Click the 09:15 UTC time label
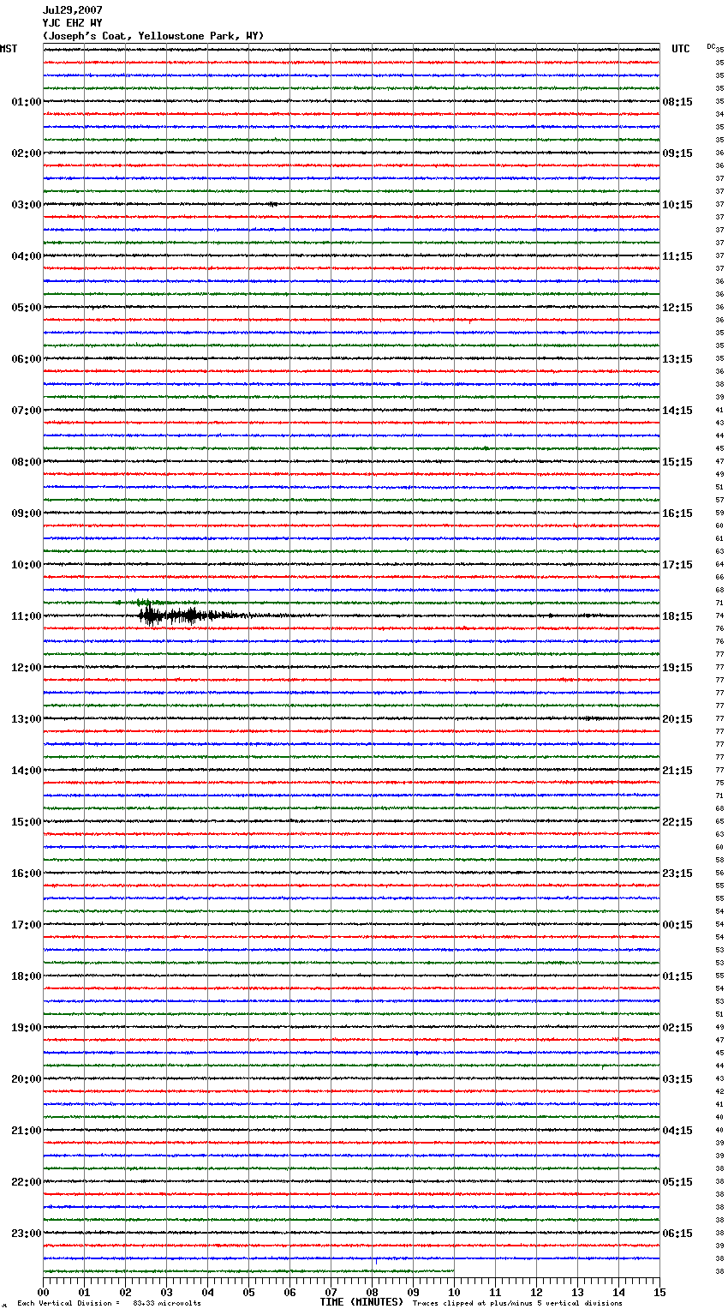728x1315 pixels. 677,153
